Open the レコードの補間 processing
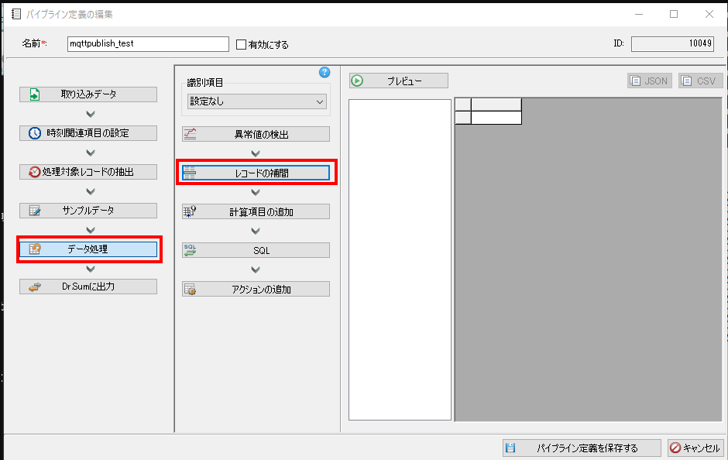This screenshot has height=460, width=728. 256,173
